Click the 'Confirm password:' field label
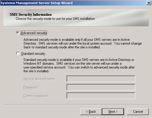The image size is (152, 118). click(x=36, y=96)
